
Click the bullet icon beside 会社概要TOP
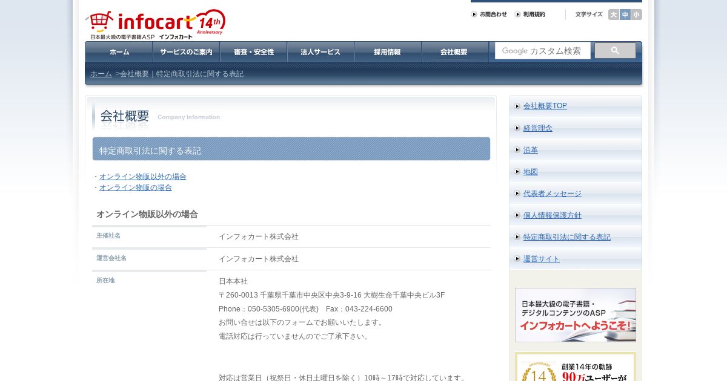pos(517,106)
